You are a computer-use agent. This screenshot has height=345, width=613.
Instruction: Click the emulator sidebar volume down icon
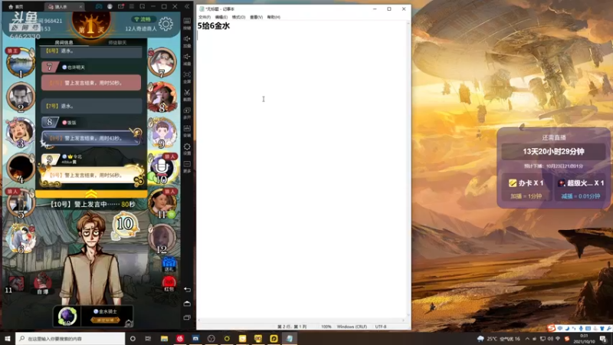tap(187, 57)
